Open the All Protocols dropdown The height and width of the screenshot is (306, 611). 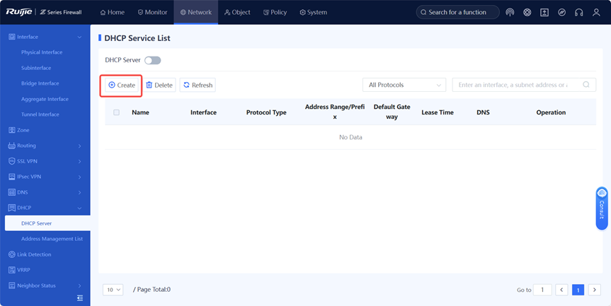(404, 85)
